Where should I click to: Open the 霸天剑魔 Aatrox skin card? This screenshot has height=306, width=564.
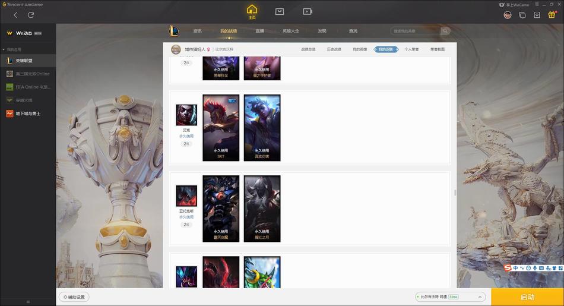(221, 209)
